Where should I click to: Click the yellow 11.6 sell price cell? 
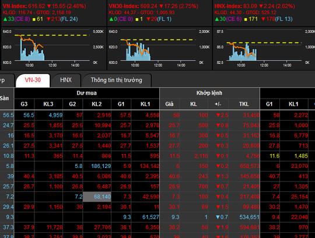coord(274,156)
